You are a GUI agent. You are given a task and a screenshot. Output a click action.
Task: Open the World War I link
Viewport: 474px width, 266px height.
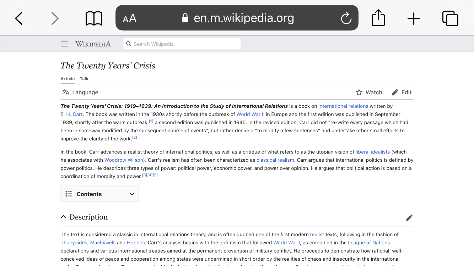287,243
